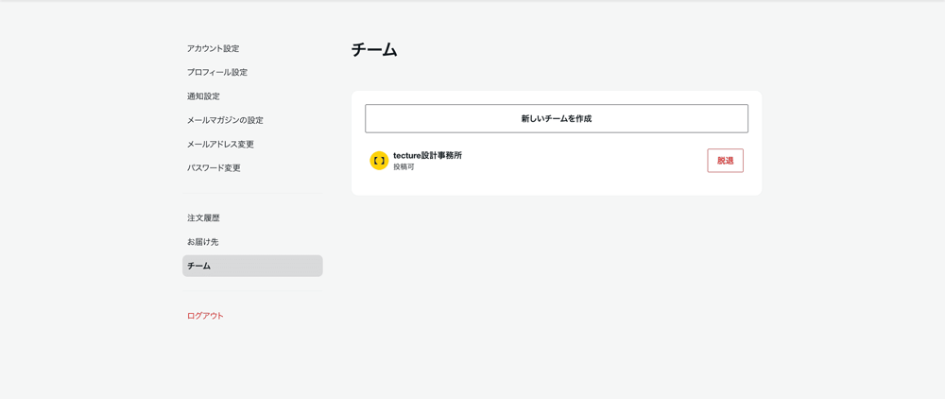Image resolution: width=945 pixels, height=399 pixels.
Task: Click the red 脱退 button
Action: 725,161
